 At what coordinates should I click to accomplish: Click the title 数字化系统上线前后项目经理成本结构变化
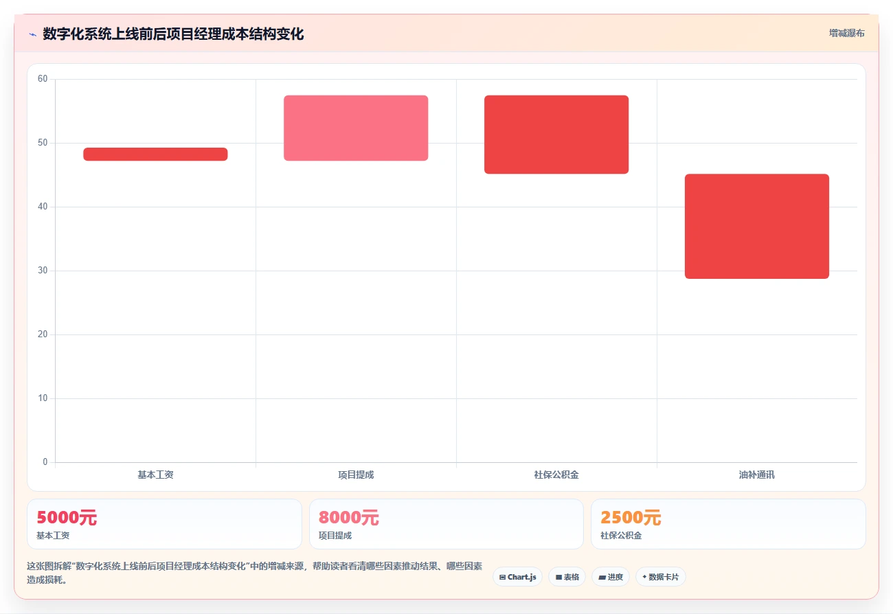[x=173, y=34]
